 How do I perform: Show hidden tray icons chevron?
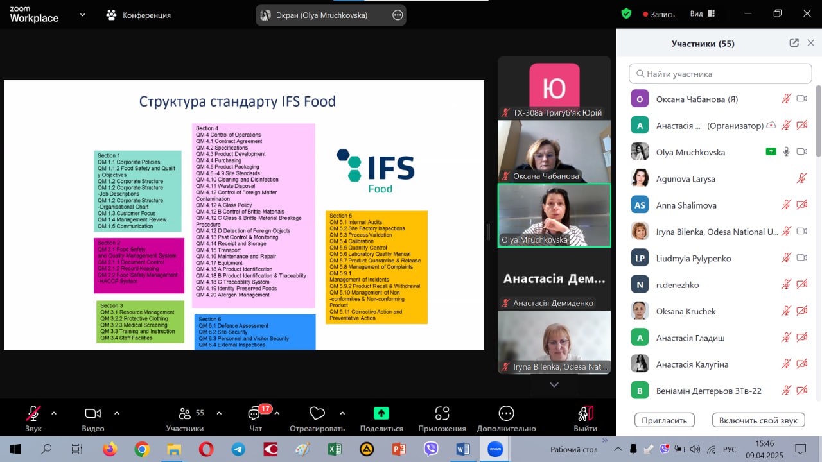pyautogui.click(x=618, y=449)
